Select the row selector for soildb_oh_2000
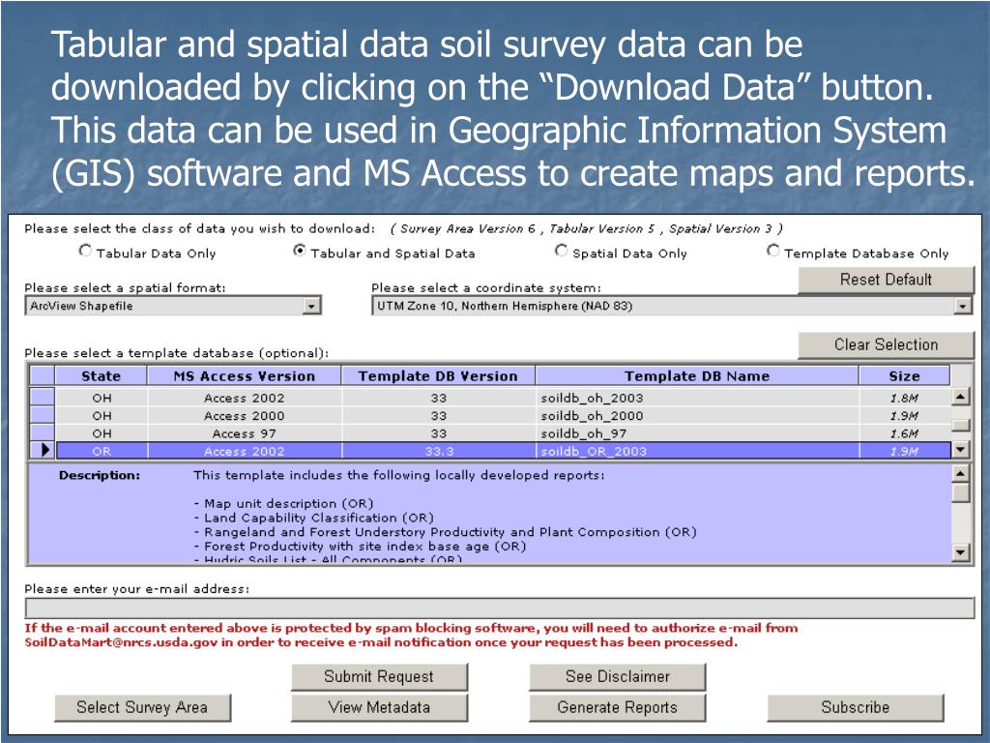Screen dimensions: 990x743 43,415
